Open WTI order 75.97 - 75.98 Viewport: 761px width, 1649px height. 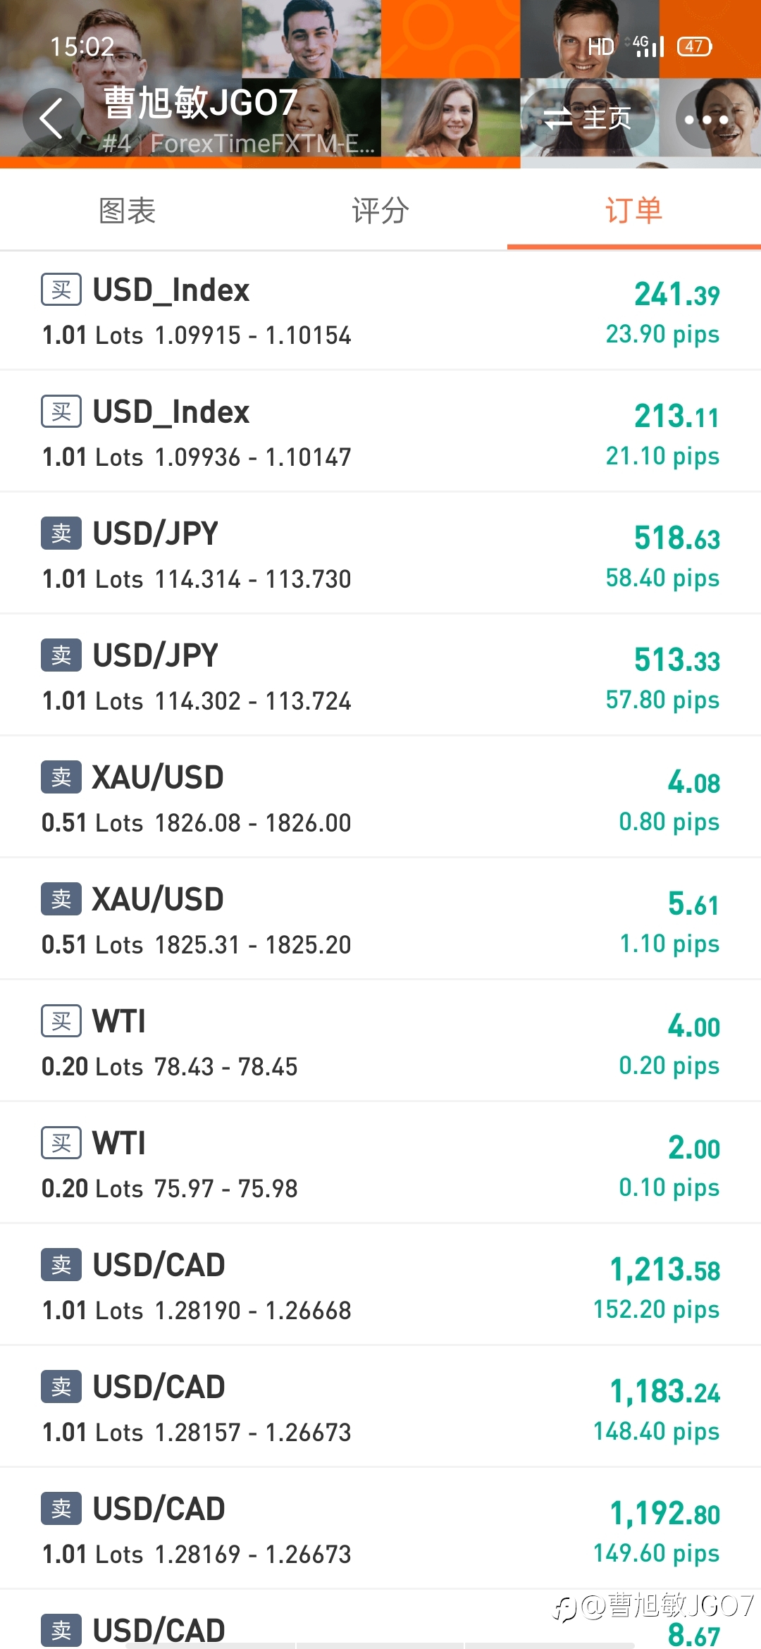click(380, 1163)
